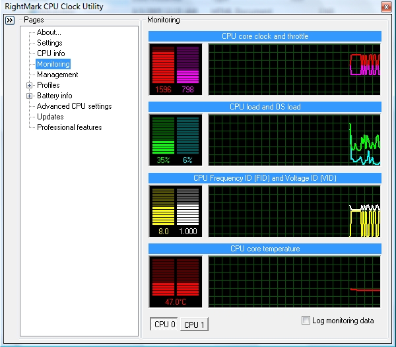Click the 47.0°C temperature reading
396x347 pixels.
(x=176, y=302)
